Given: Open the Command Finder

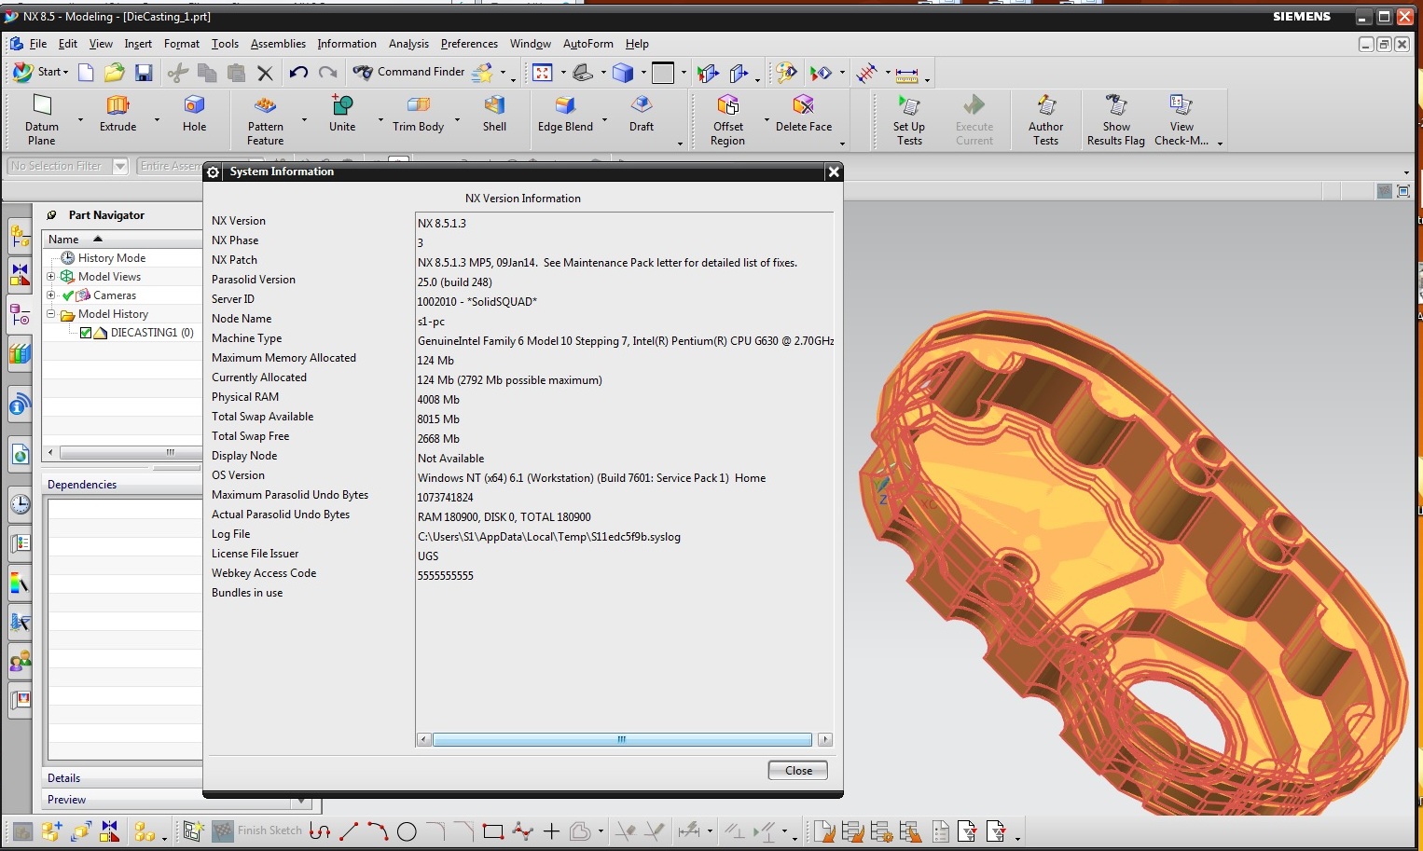Looking at the screenshot, I should (408, 72).
